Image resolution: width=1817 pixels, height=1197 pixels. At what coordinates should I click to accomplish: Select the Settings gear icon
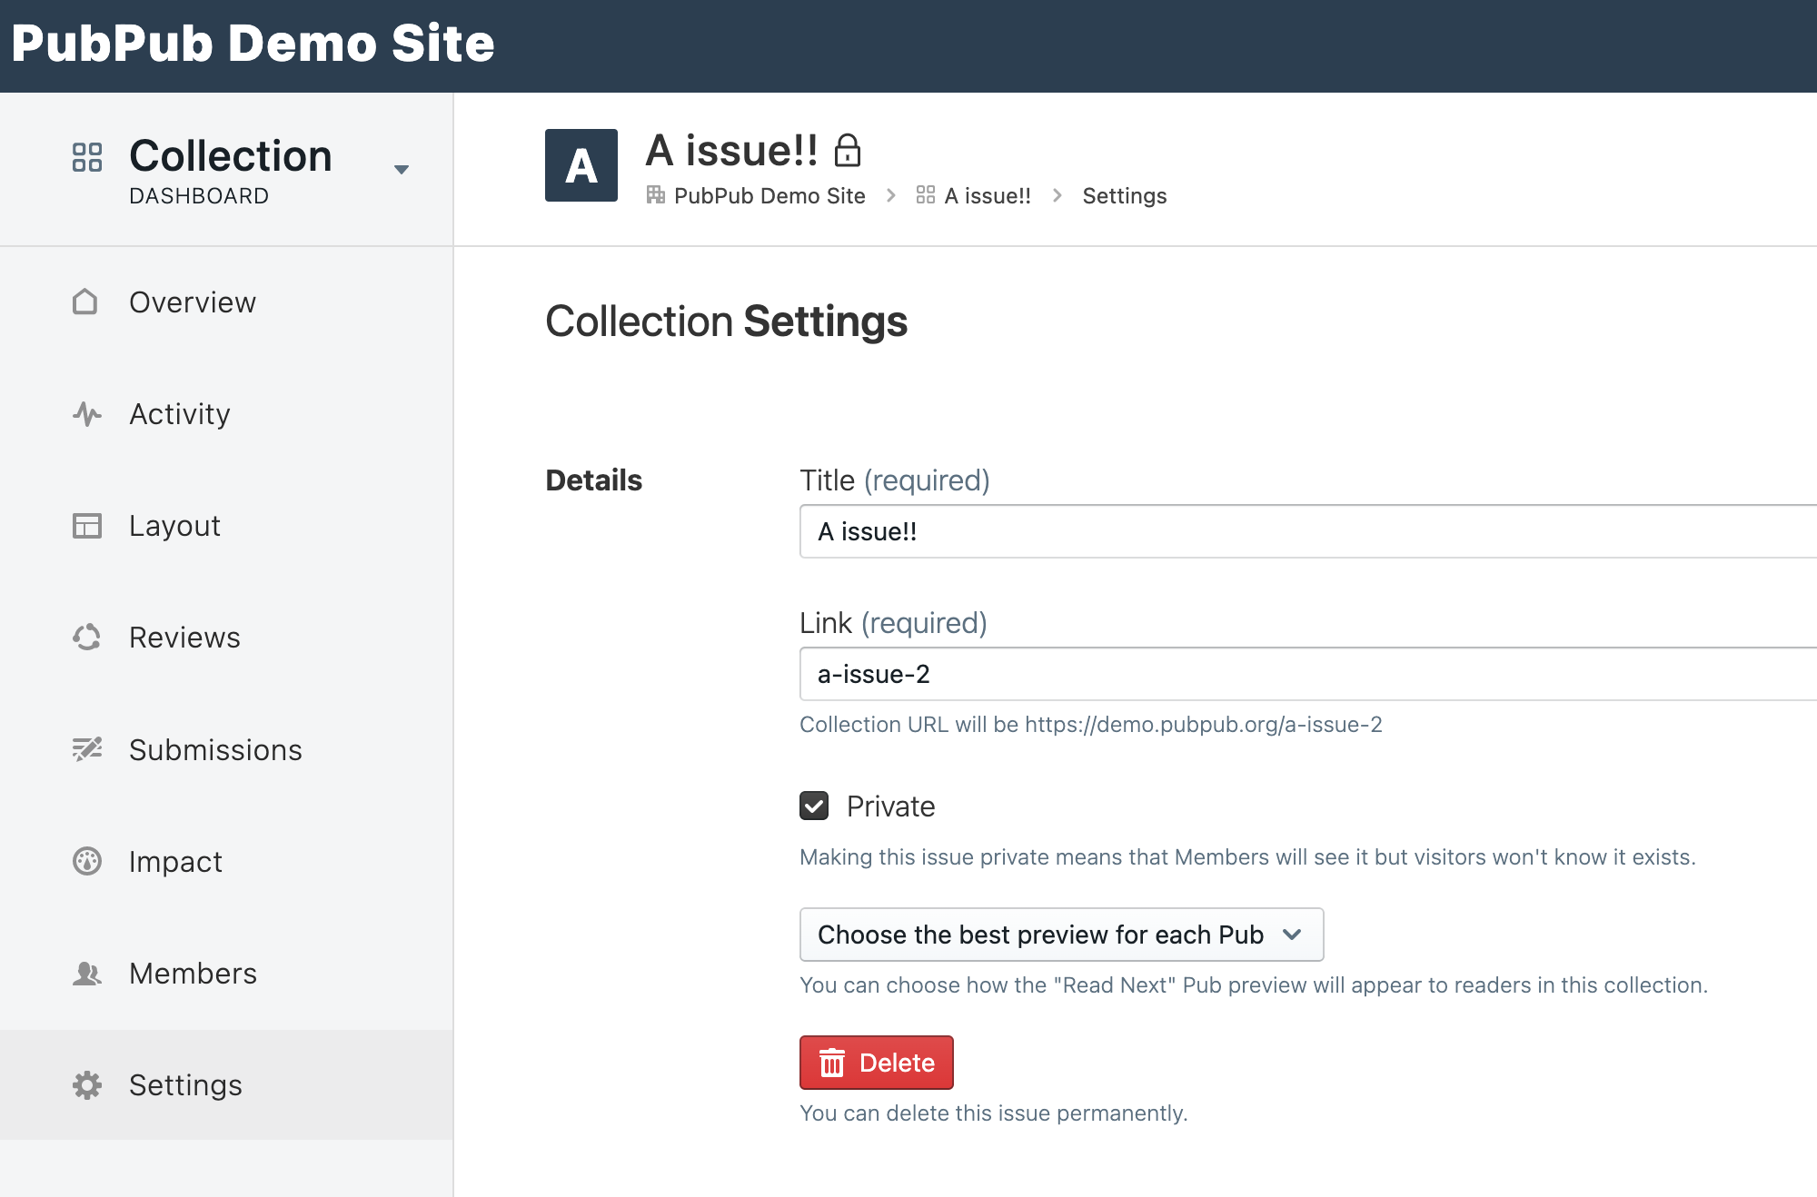click(86, 1084)
